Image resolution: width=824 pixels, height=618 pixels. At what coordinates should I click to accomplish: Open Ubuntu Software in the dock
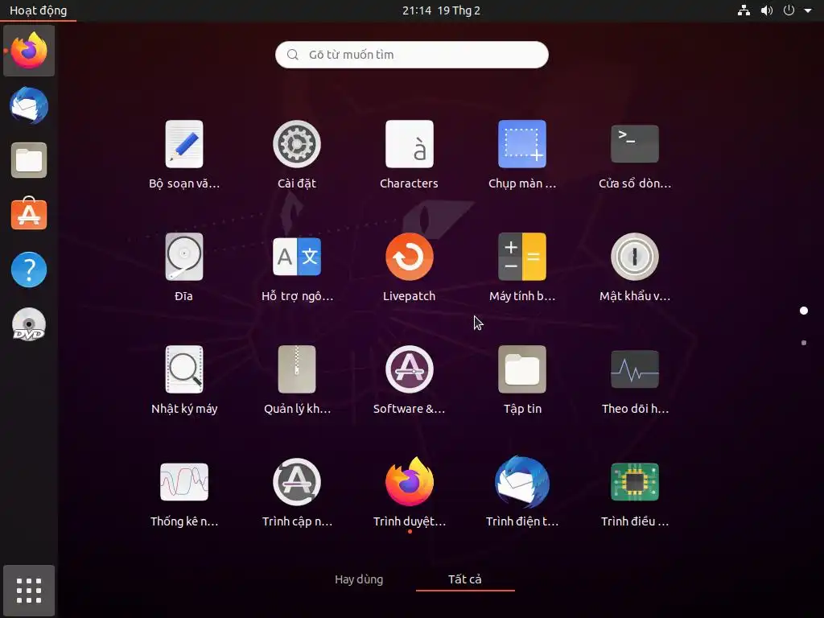click(x=29, y=214)
